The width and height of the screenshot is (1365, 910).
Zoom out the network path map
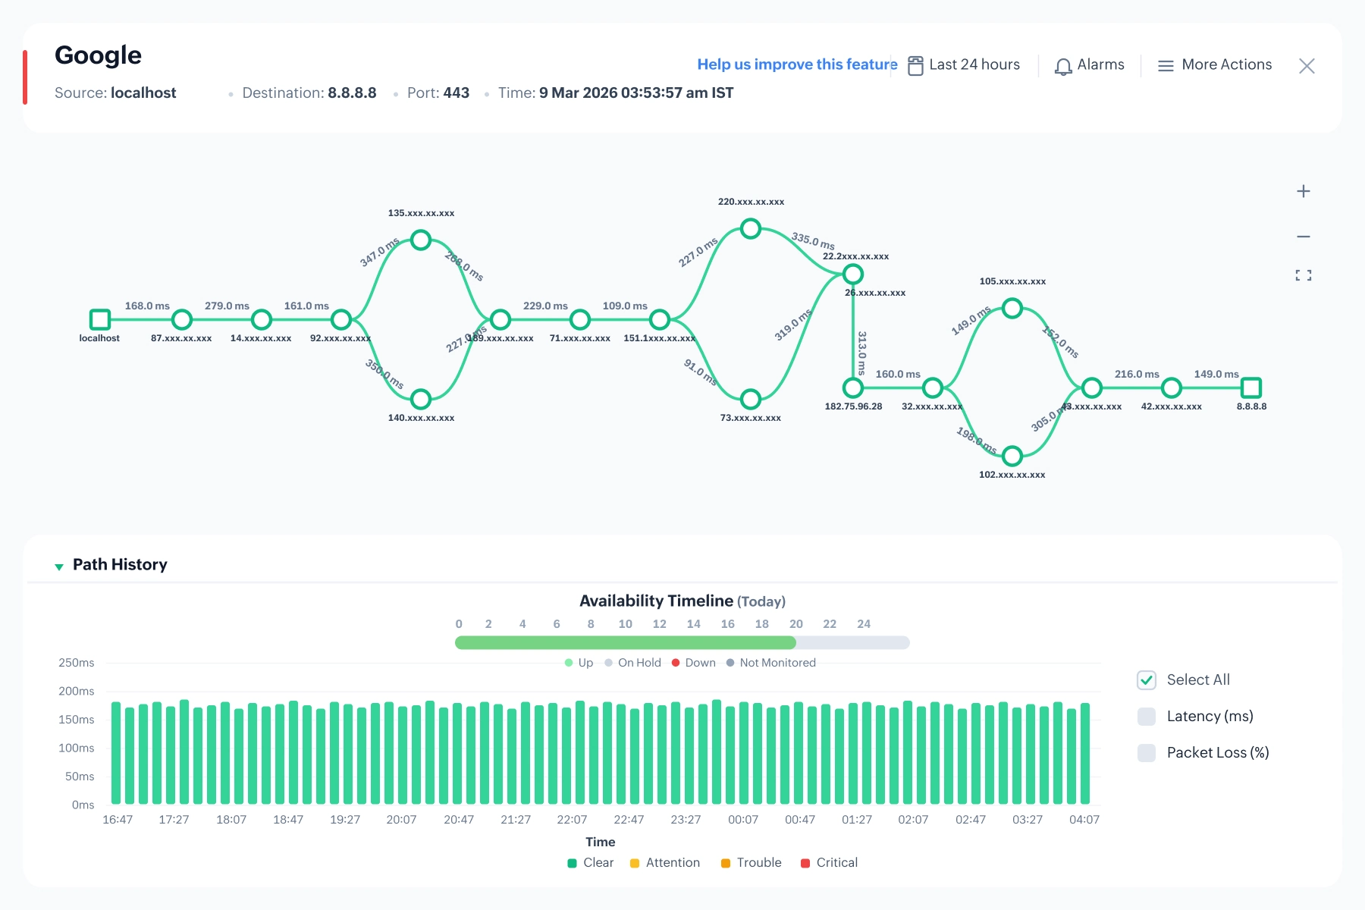coord(1303,237)
